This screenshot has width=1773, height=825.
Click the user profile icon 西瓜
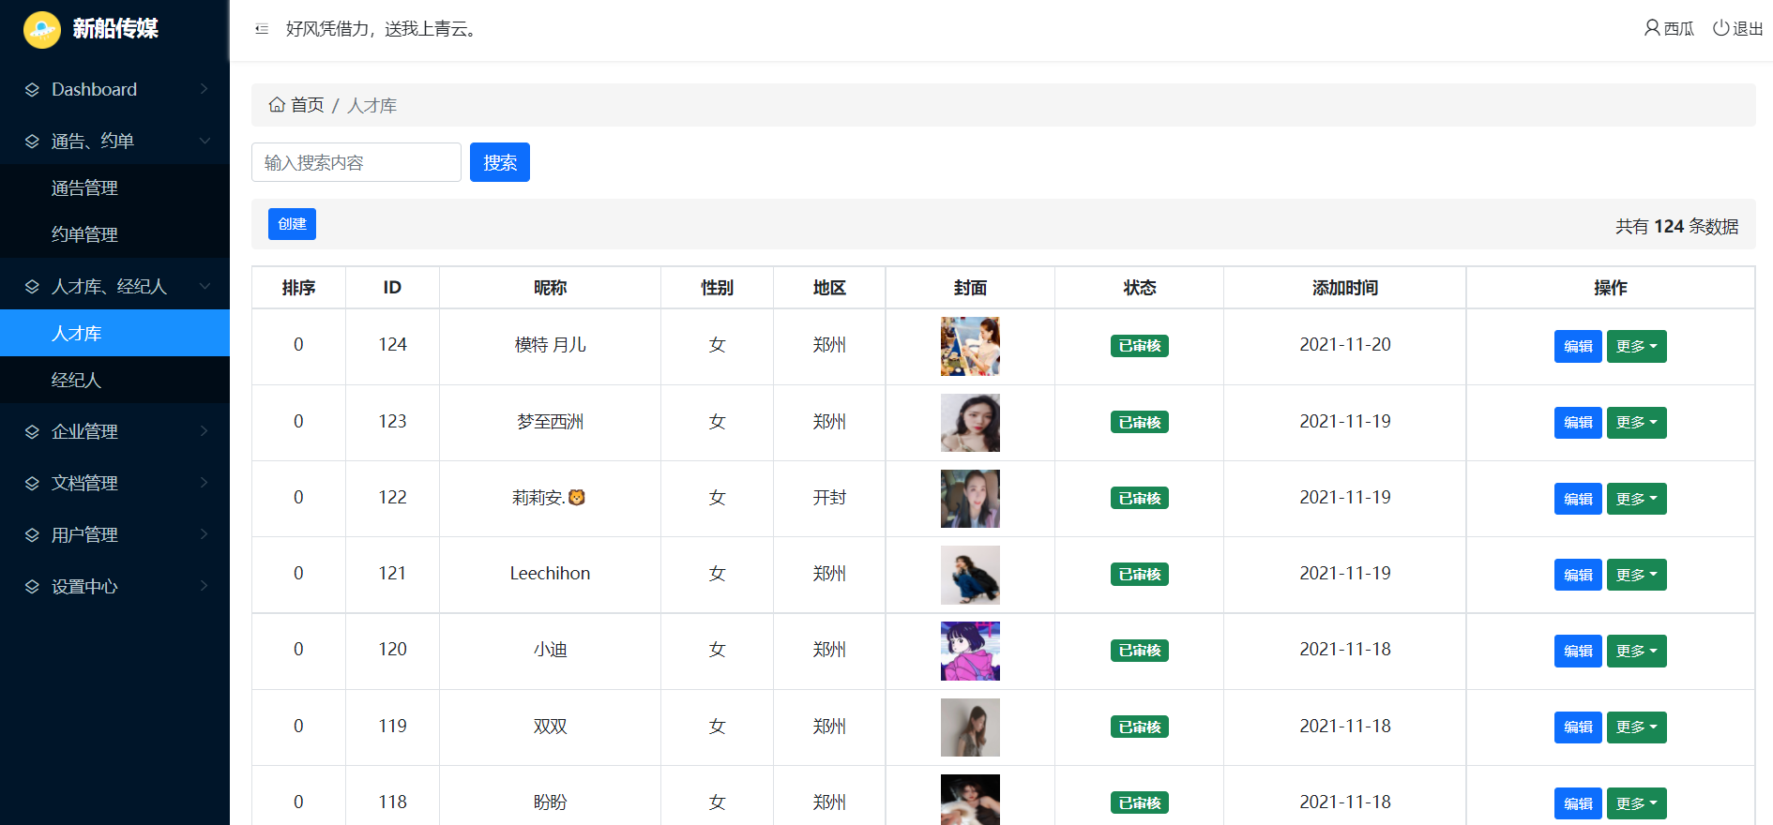pos(1652,28)
